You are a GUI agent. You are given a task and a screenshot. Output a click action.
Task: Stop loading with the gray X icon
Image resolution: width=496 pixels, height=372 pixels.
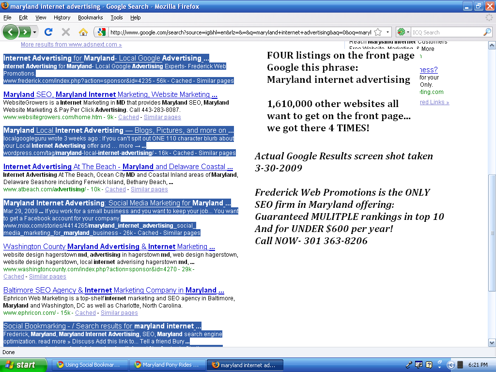coord(66,32)
